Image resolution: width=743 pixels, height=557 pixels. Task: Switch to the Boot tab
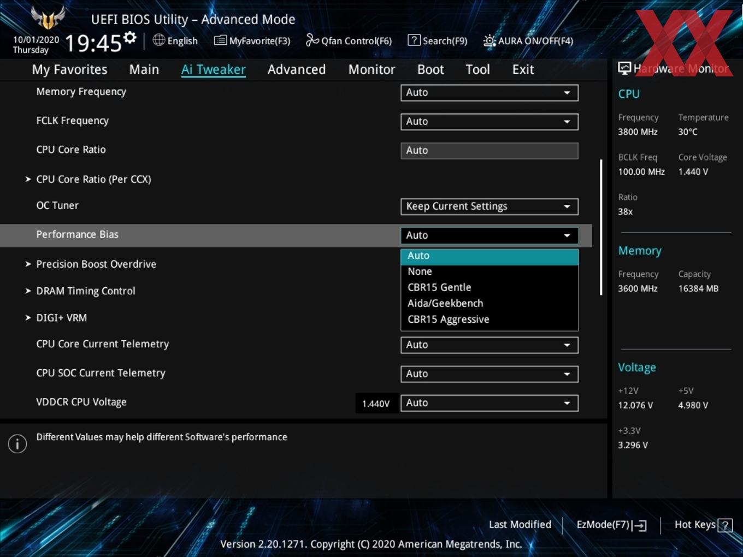pyautogui.click(x=431, y=69)
